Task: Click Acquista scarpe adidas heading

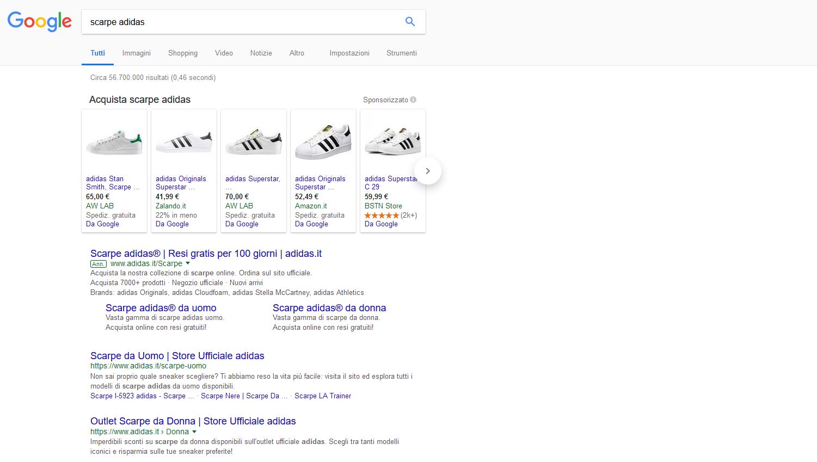Action: [140, 100]
